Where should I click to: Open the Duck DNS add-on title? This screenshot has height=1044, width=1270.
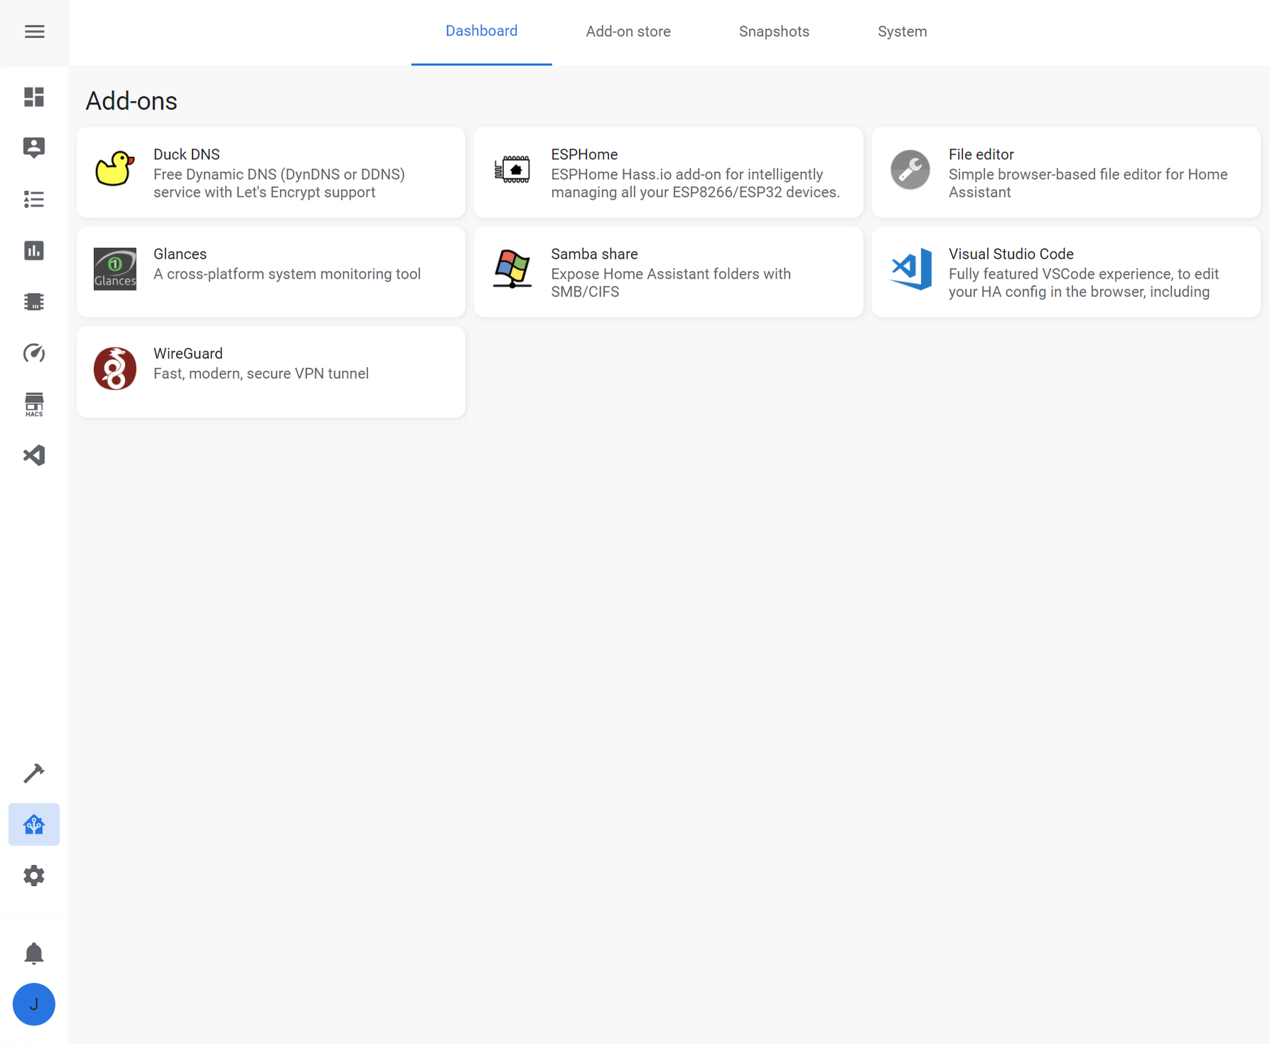pyautogui.click(x=187, y=154)
